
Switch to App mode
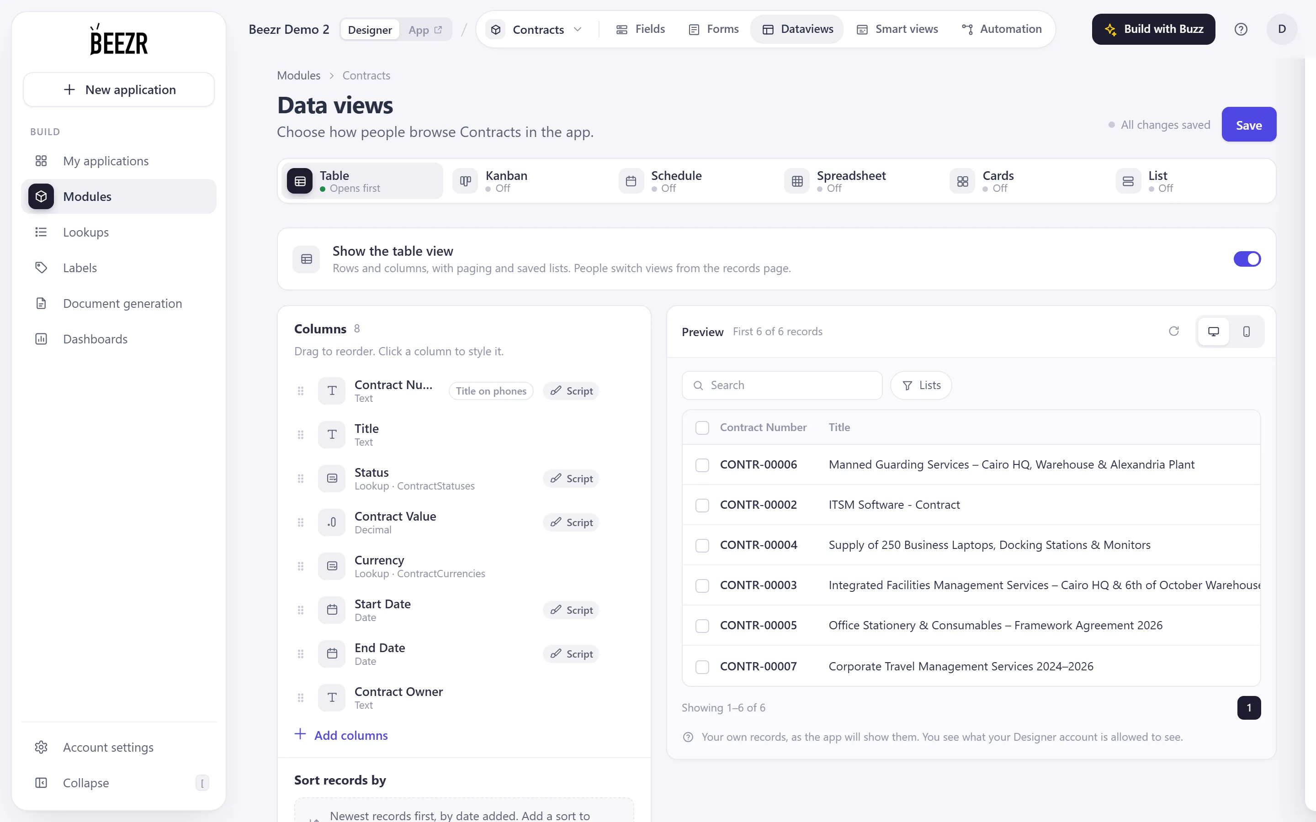point(425,29)
